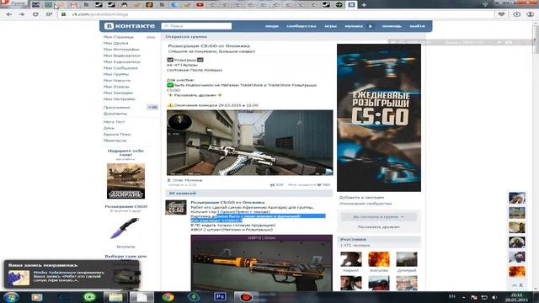Open the taskbar clock showing 21:11
539x303 pixels.
(516, 297)
